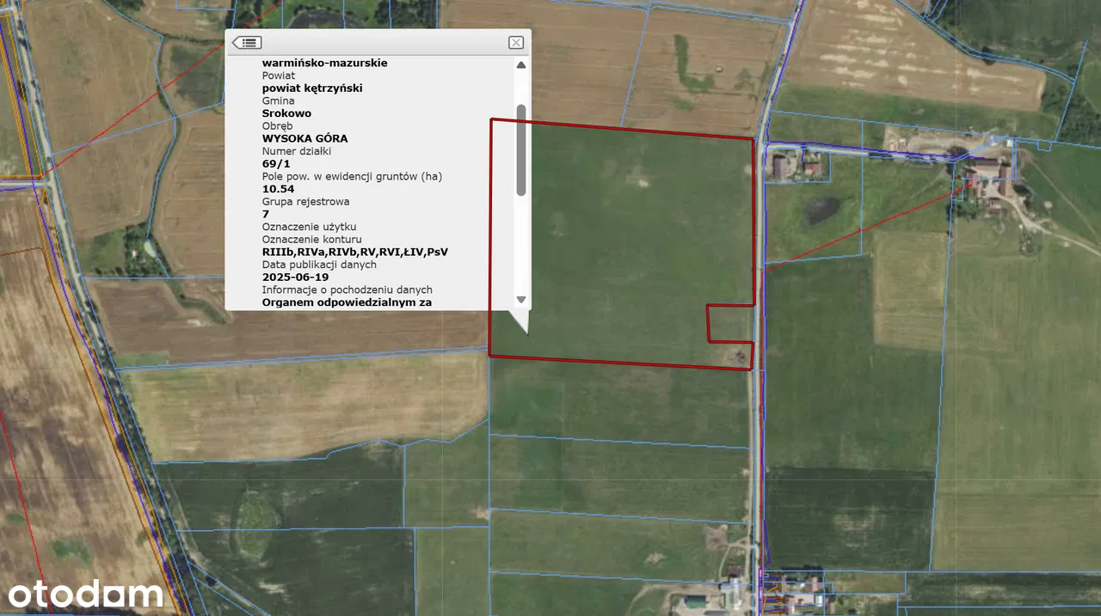This screenshot has width=1101, height=616.
Task: Click the popup vertical scrollbar thumb
Action: click(520, 150)
